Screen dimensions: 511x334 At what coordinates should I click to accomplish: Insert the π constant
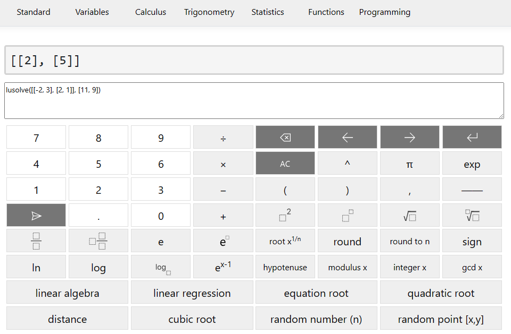pyautogui.click(x=409, y=164)
